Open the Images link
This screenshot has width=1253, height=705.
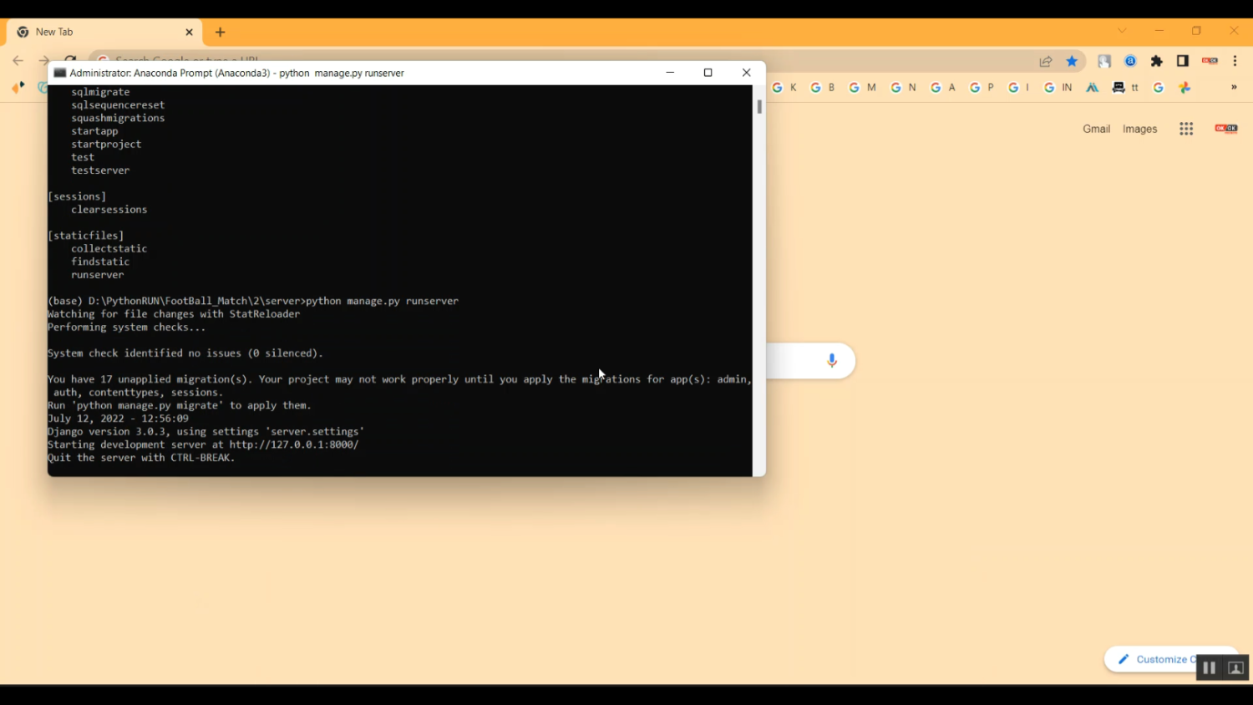pyautogui.click(x=1139, y=129)
